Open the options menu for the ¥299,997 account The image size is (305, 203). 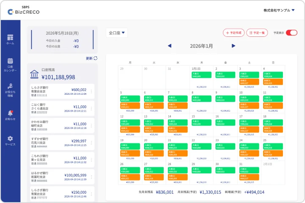(x=91, y=143)
